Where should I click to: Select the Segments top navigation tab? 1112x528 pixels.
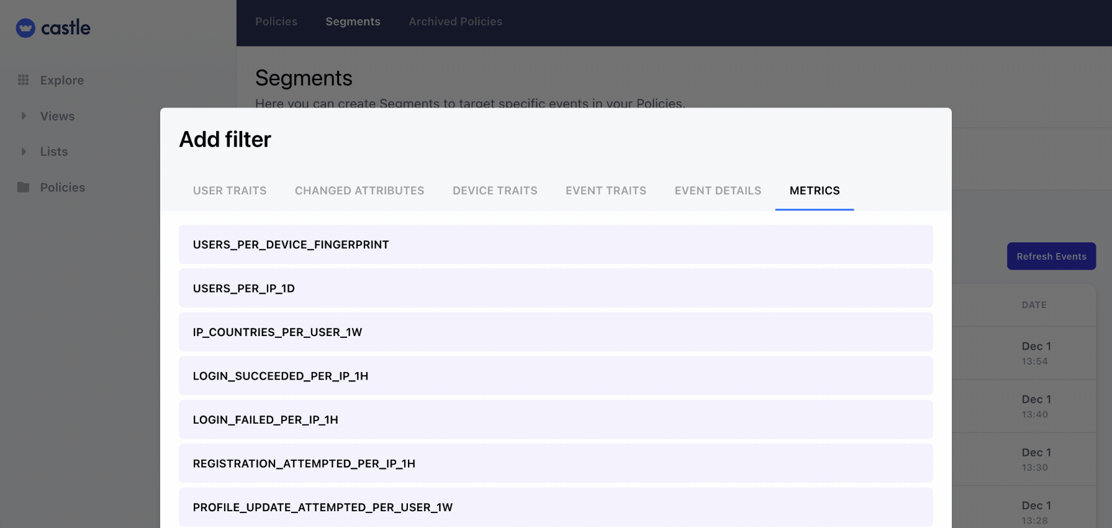point(353,22)
